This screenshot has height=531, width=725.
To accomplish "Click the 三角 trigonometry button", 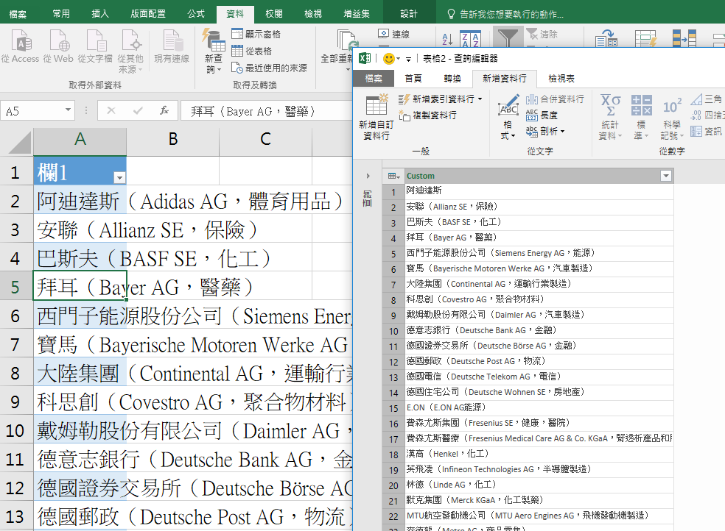I will pos(707,99).
